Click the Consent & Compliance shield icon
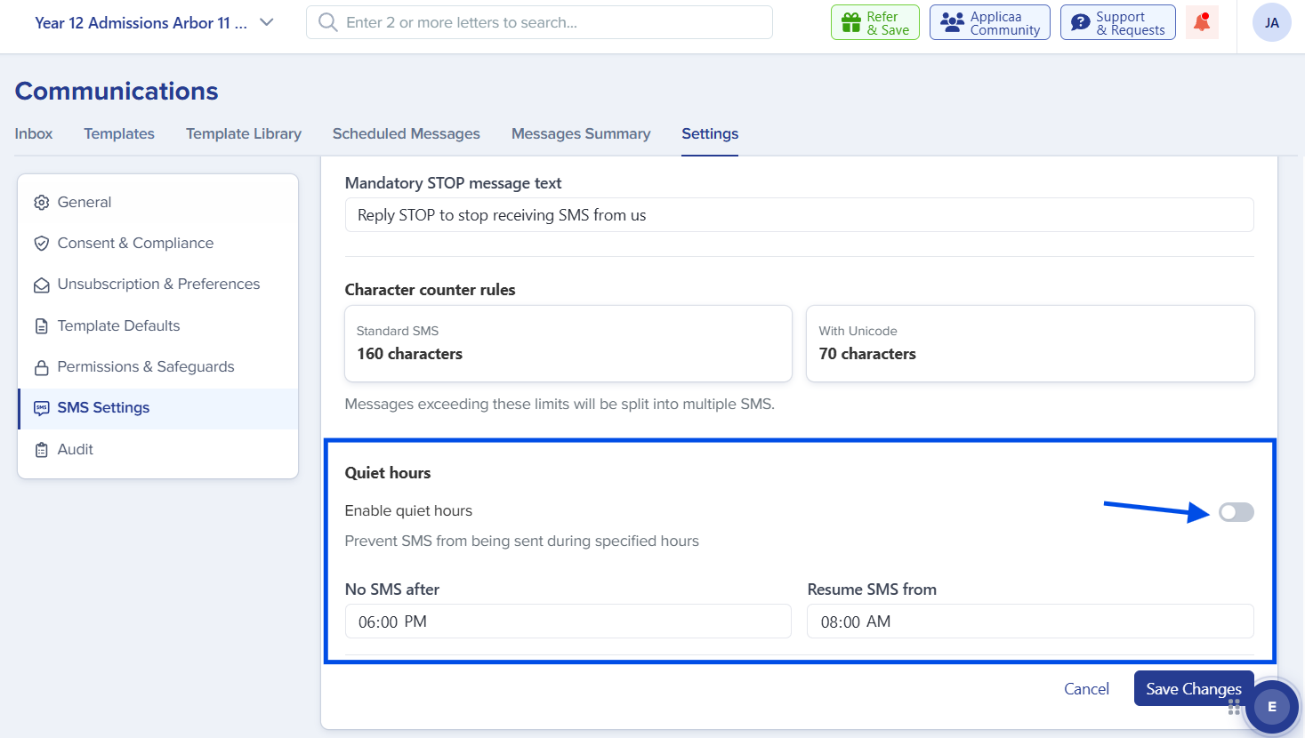The width and height of the screenshot is (1305, 738). pos(41,244)
